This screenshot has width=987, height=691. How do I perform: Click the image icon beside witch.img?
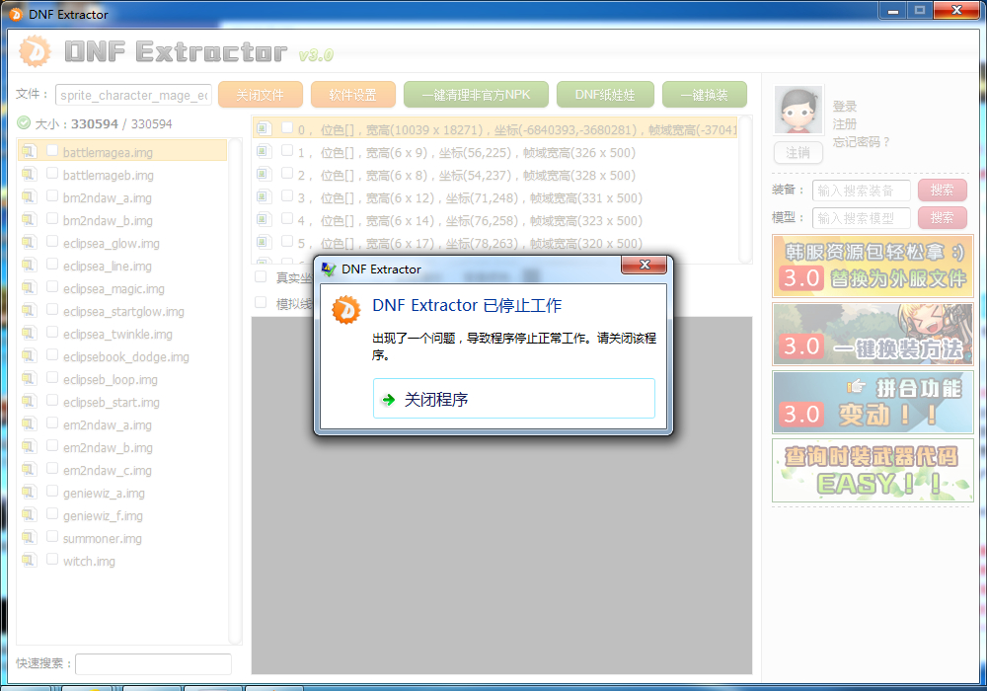pyautogui.click(x=29, y=560)
